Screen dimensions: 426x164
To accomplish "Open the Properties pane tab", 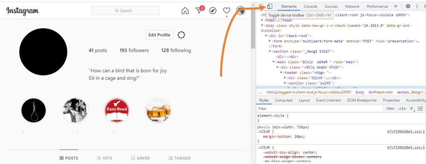I will tap(391, 100).
